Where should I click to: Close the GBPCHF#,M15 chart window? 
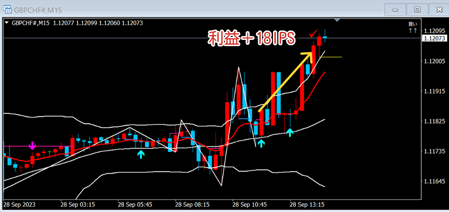[x=439, y=10]
